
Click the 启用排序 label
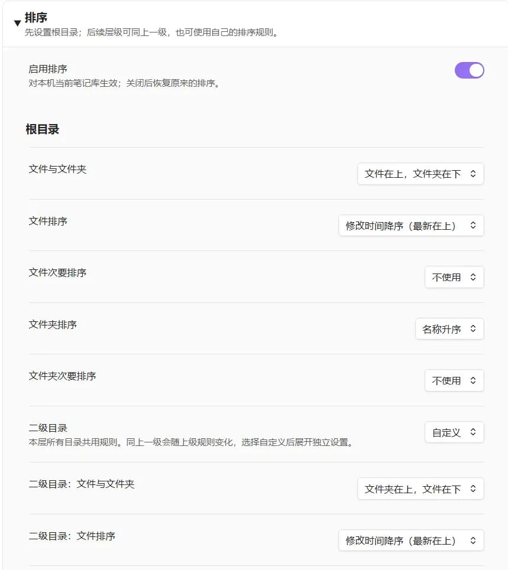(x=48, y=69)
